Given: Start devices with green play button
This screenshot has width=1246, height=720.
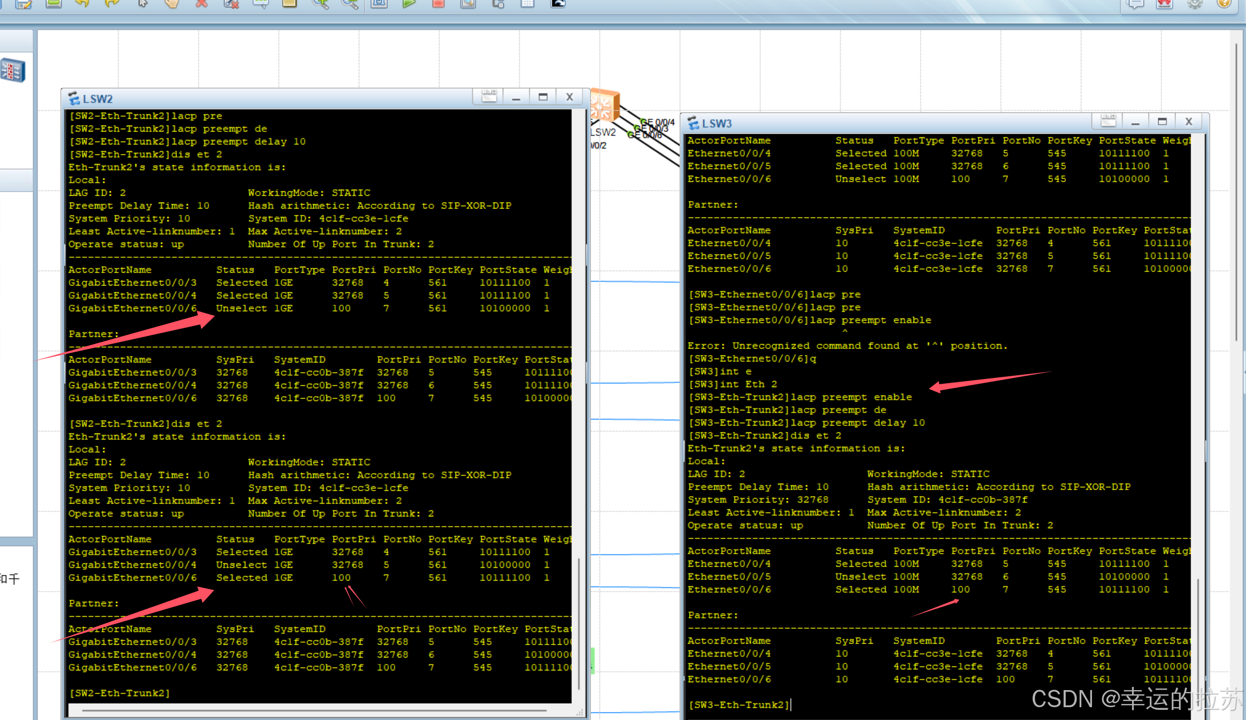Looking at the screenshot, I should pyautogui.click(x=409, y=3).
